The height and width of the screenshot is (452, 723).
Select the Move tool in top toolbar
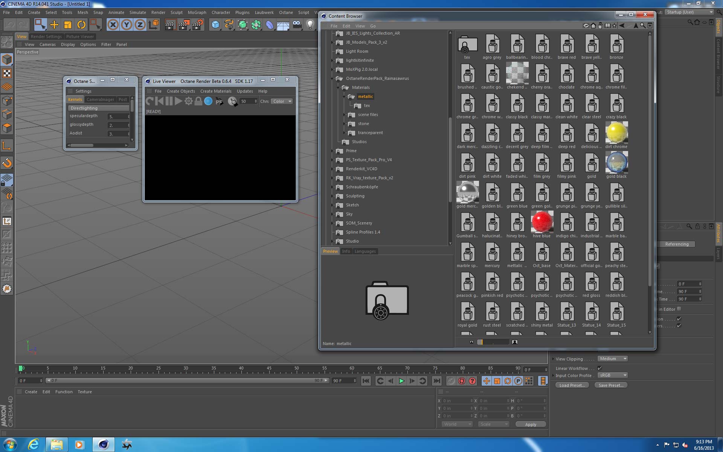point(54,25)
